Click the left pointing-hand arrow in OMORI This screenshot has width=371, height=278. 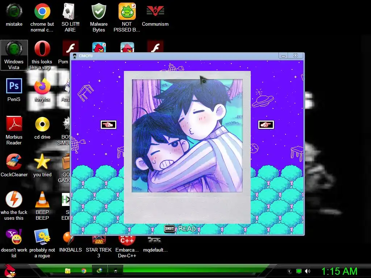(x=108, y=125)
